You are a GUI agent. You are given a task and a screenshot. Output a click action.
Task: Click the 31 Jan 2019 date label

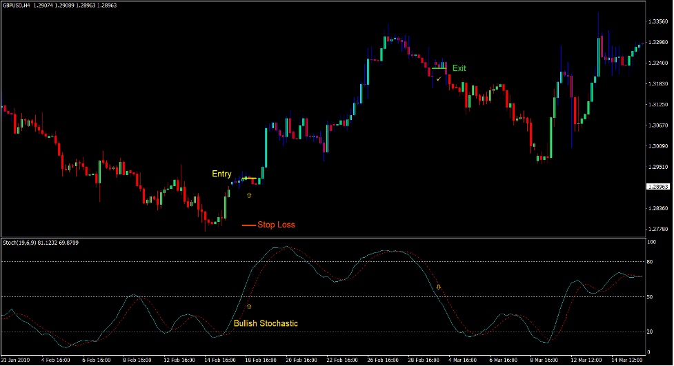point(17,360)
